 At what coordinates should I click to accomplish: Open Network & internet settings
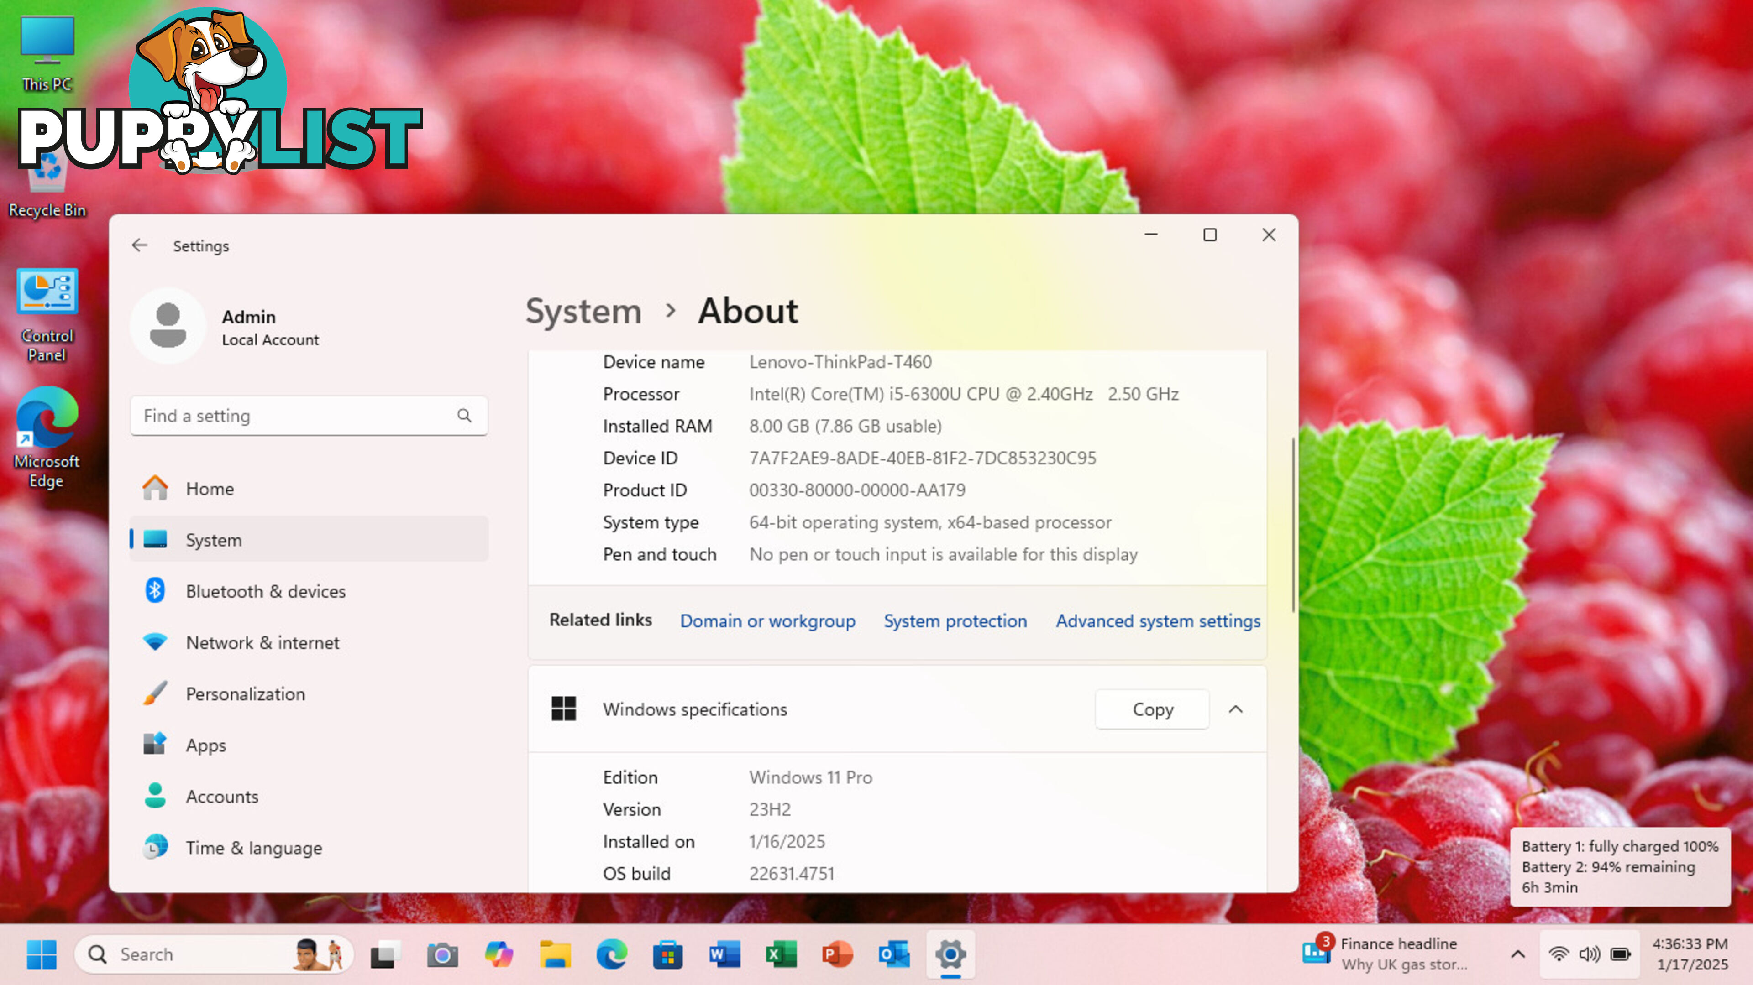pos(308,642)
